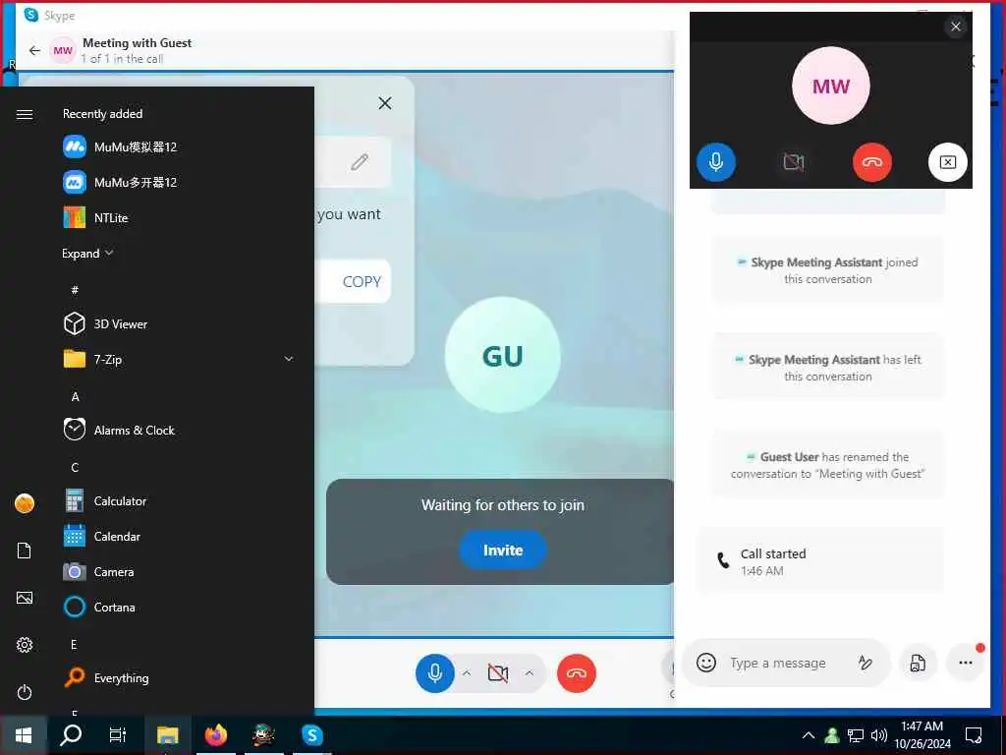Open Firefox from the taskbar

point(216,735)
